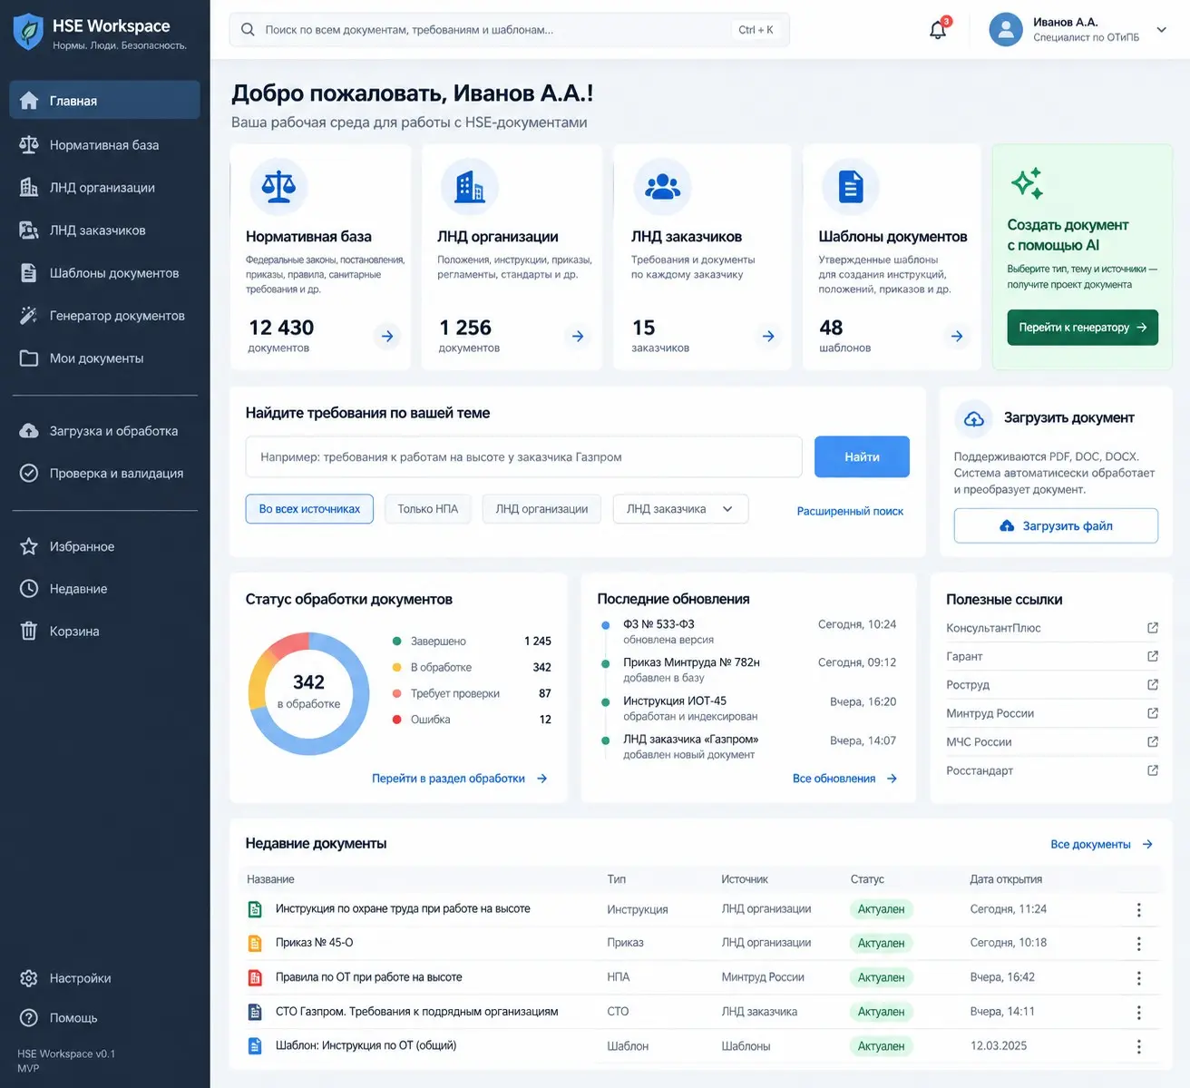The height and width of the screenshot is (1088, 1190).
Task: Open the Все обновления link
Action: pos(844,779)
